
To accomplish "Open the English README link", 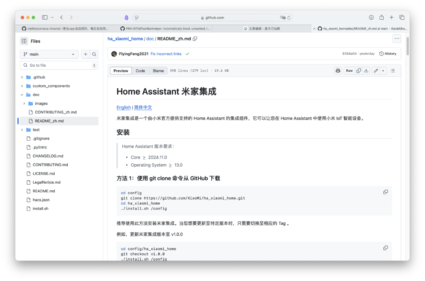I will (x=124, y=107).
